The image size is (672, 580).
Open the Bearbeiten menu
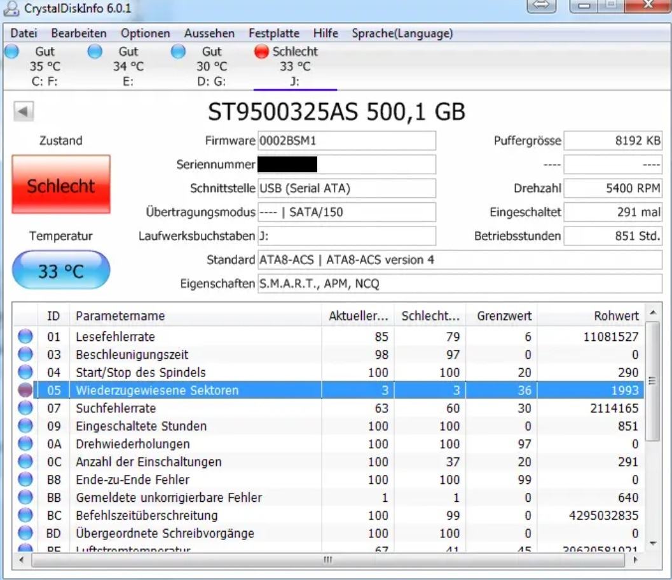[79, 34]
